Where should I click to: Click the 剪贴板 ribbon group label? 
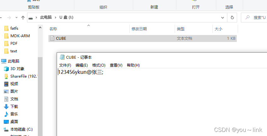pos(34,7)
